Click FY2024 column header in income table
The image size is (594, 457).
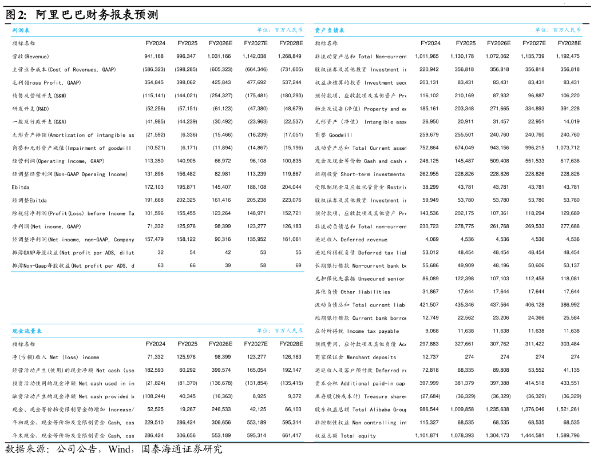coord(155,43)
